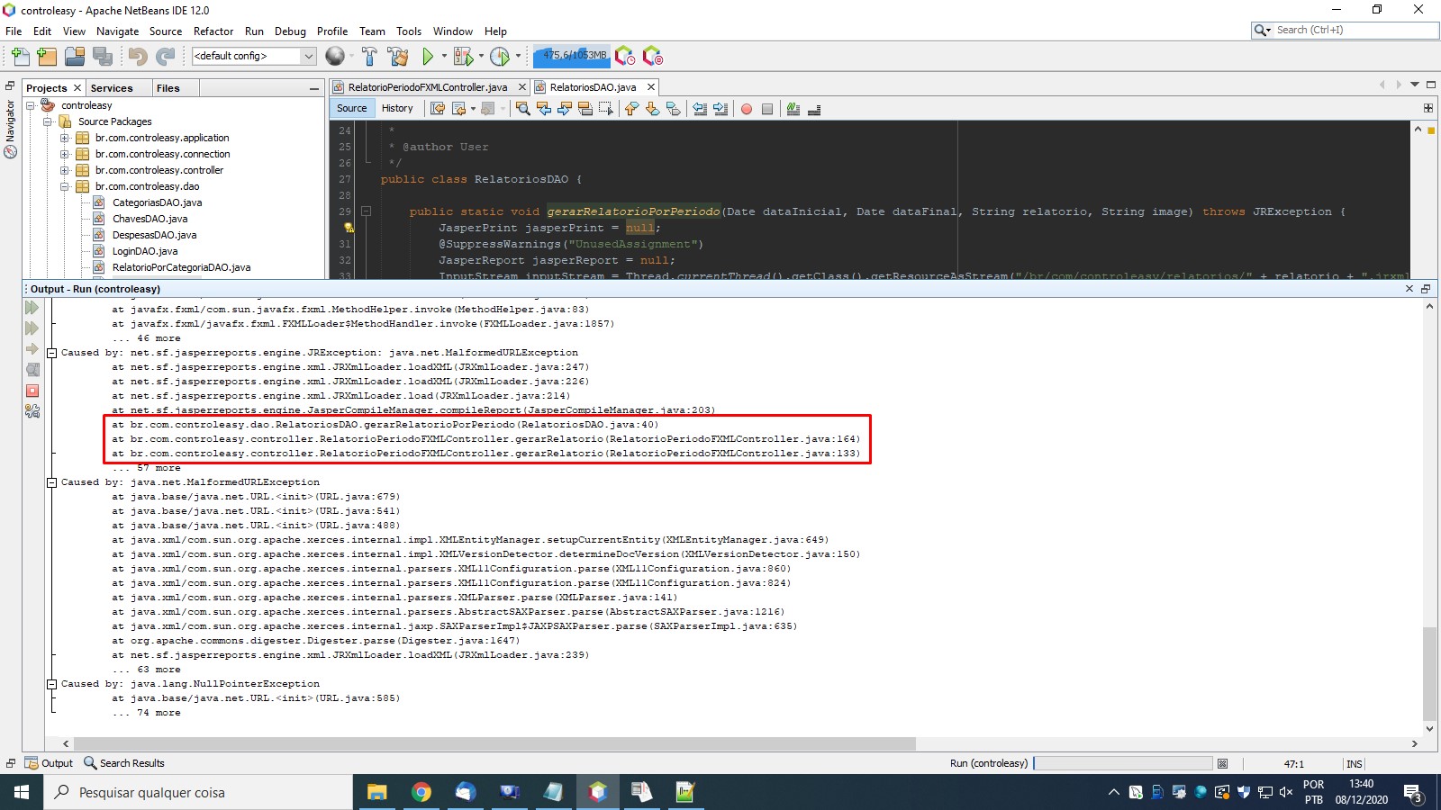1441x810 pixels.
Task: Toggle rectangular selection in editor toolbar
Action: pos(605,109)
